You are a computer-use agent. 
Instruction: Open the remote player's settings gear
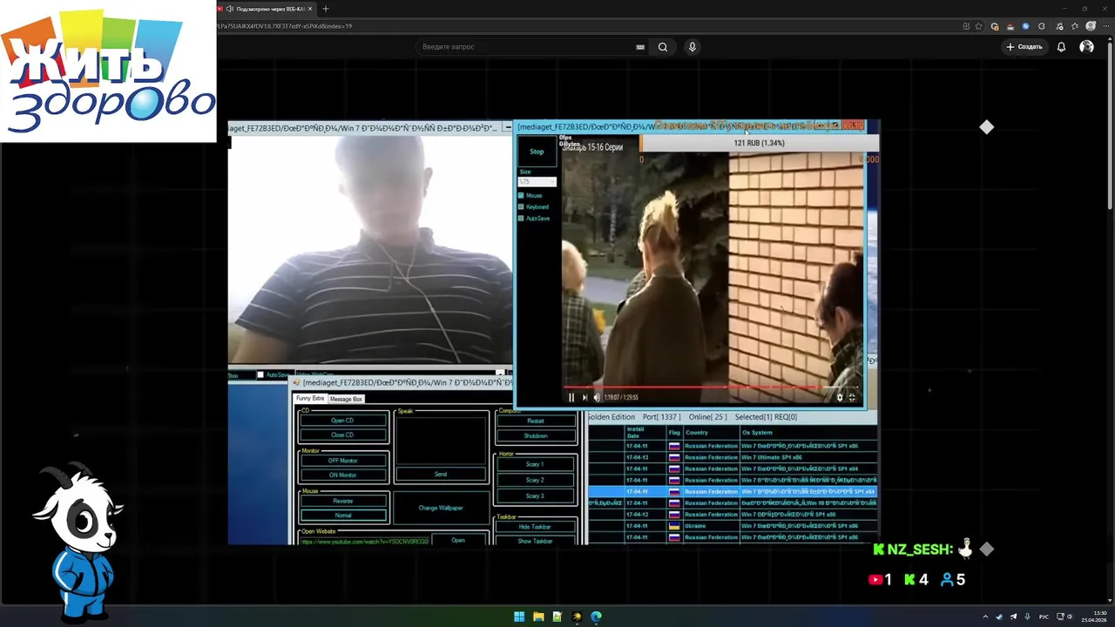point(840,397)
